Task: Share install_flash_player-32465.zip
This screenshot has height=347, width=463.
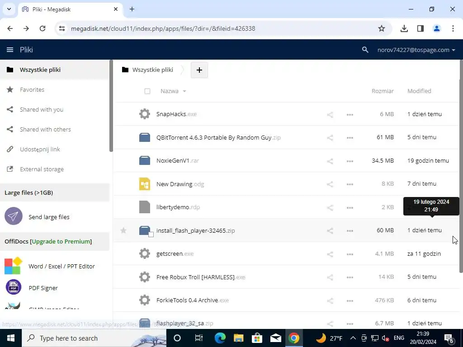Action: [330, 231]
